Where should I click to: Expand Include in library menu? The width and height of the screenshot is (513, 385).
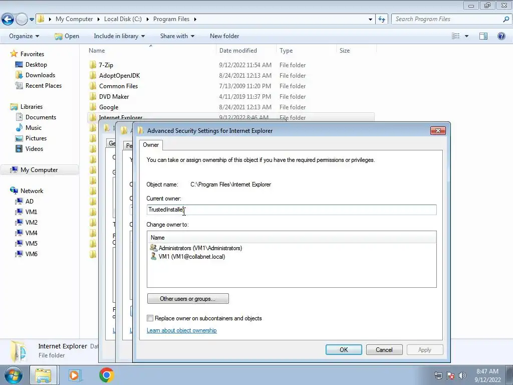click(119, 36)
